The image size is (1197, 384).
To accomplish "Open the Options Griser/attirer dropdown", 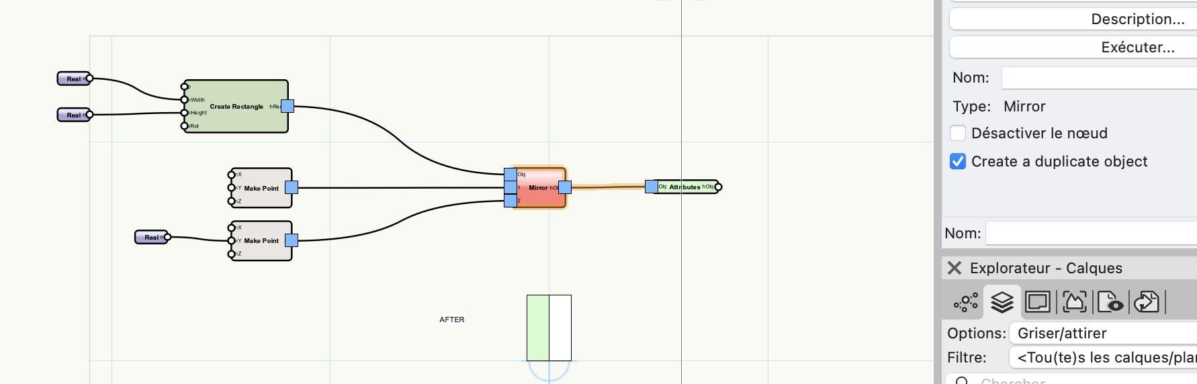I will [x=1103, y=333].
